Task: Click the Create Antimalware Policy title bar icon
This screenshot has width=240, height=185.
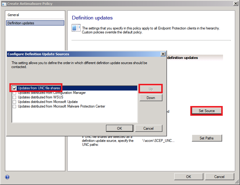Action: [4, 4]
